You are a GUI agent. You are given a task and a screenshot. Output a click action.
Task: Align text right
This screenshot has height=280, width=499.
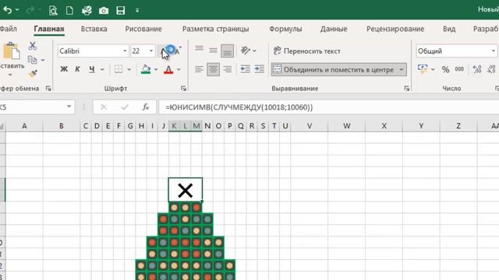pyautogui.click(x=228, y=69)
